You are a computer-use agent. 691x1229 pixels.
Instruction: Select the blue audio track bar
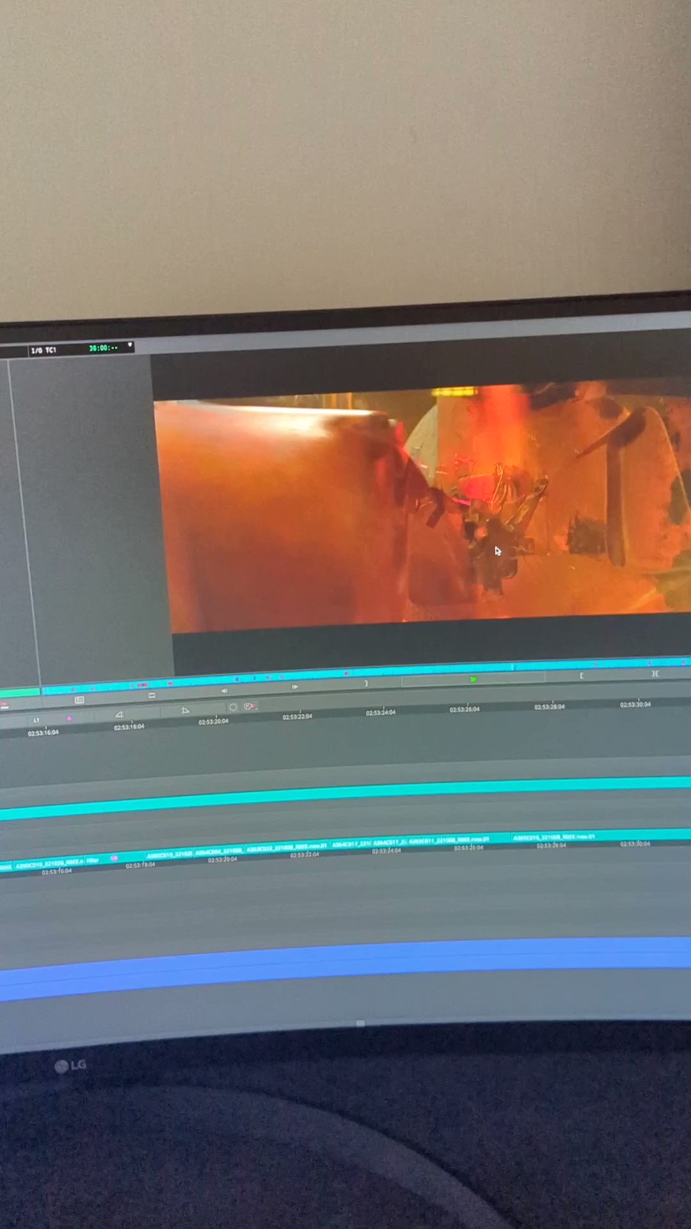click(x=345, y=968)
